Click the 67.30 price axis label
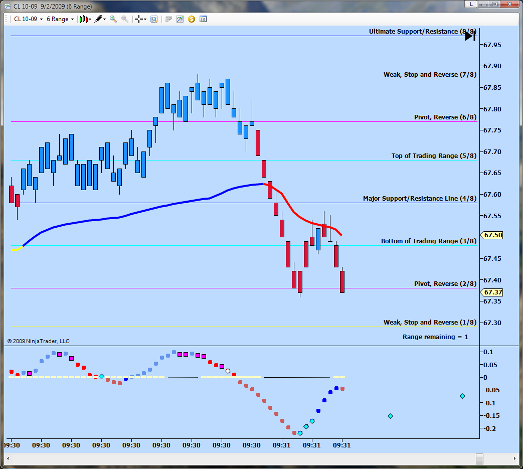The image size is (523, 469). tap(492, 323)
